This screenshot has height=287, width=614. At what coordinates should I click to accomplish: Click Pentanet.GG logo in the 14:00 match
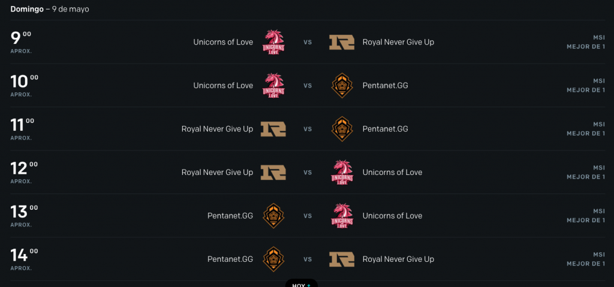273,259
